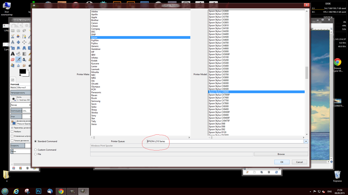Image resolution: width=348 pixels, height=195 pixels.
Task: Open the Printer Queue dropdown arrow
Action: 306,141
